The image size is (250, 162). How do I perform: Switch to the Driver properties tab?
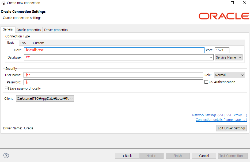56,30
